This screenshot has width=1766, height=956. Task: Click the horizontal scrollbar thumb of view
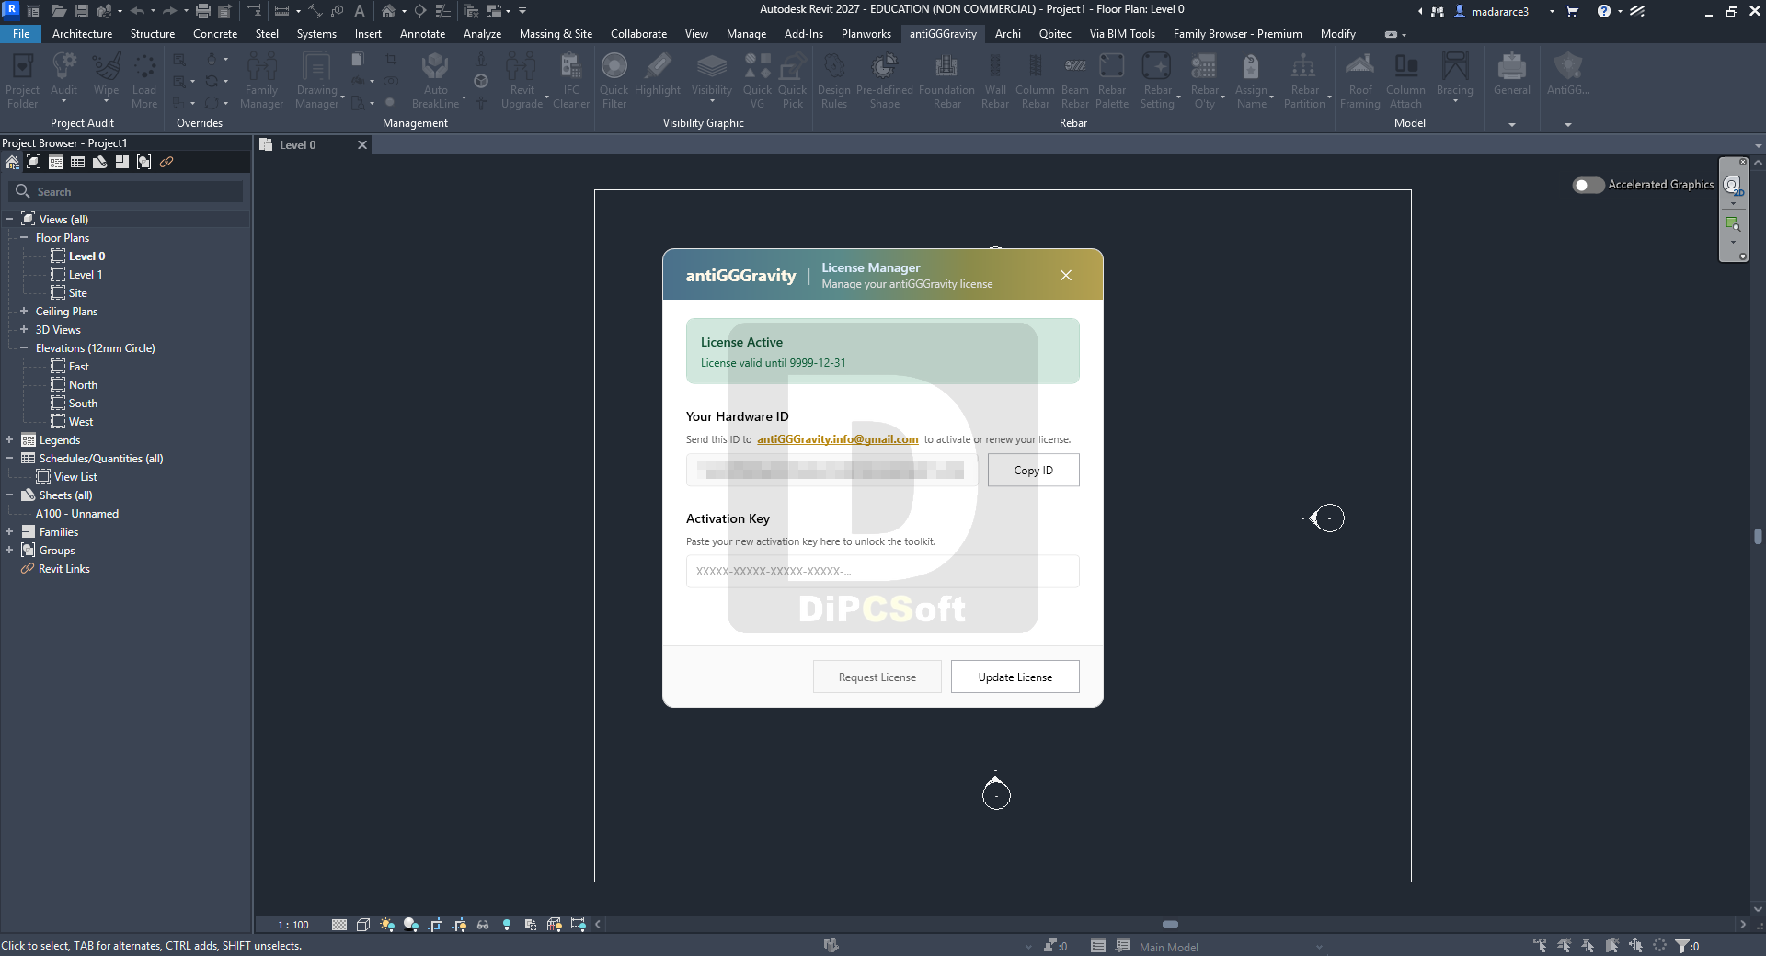(x=1170, y=925)
